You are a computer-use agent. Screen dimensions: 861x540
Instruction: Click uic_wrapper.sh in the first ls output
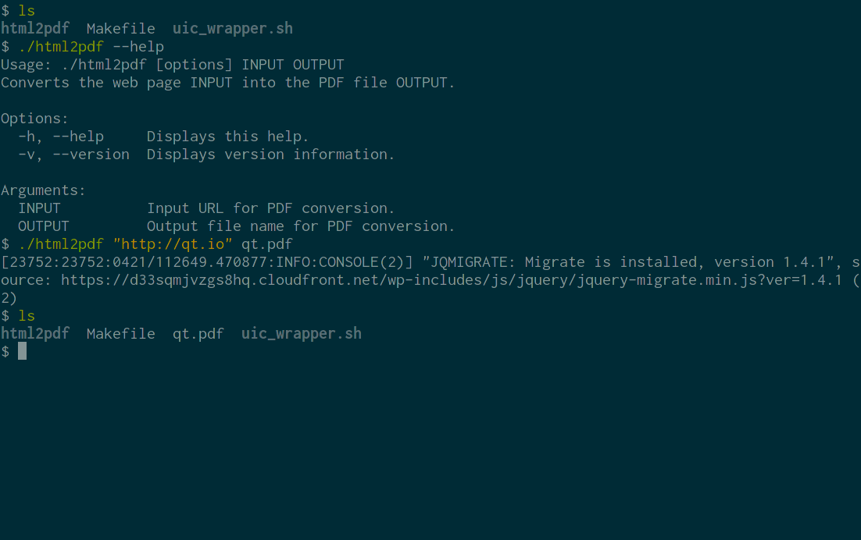pos(233,29)
